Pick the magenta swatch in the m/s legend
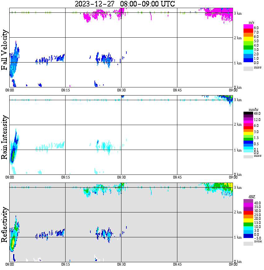This screenshot has width=264, height=270. click(x=248, y=26)
